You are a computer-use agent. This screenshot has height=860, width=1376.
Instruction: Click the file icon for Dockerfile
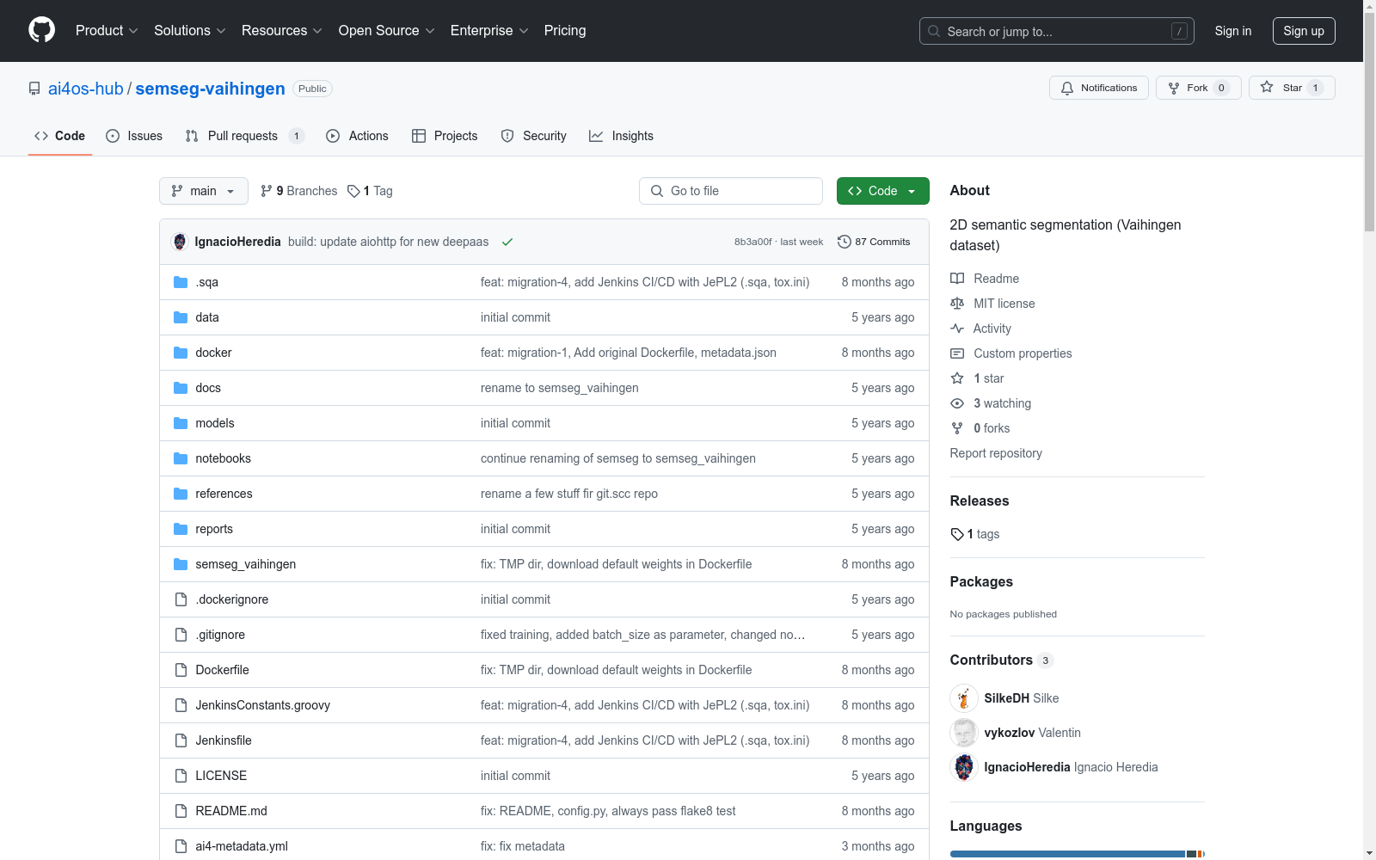(x=181, y=670)
